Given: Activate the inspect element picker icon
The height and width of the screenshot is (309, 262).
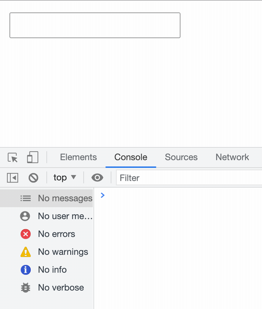Looking at the screenshot, I should (13, 157).
